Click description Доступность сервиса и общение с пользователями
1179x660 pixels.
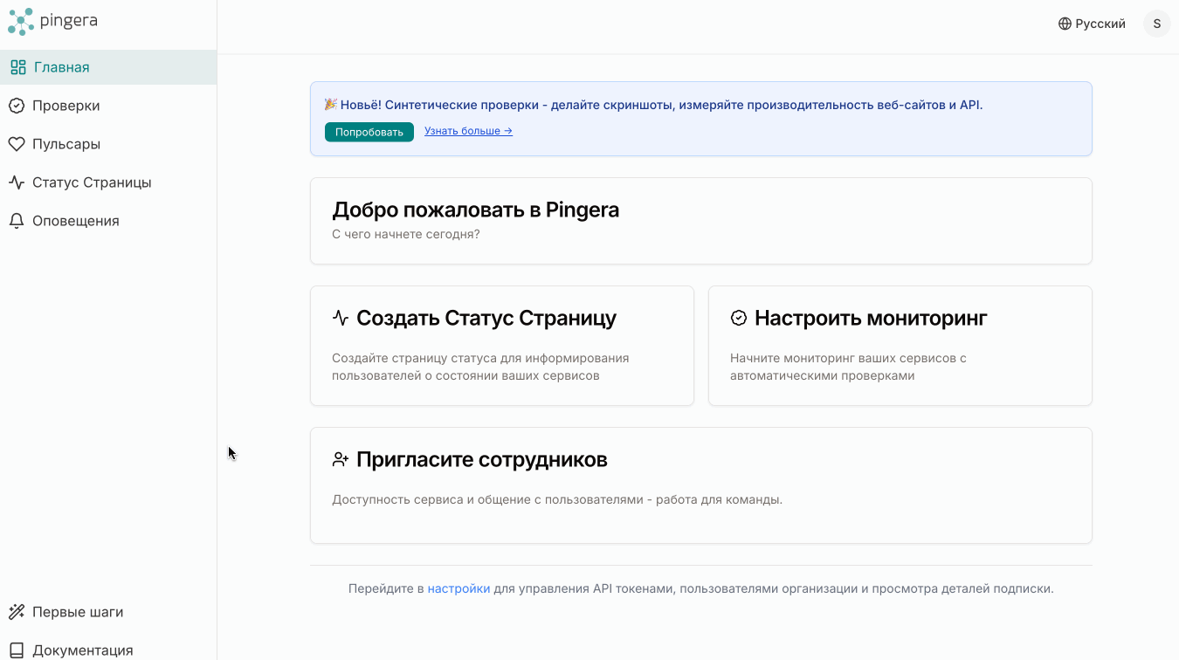pyautogui.click(x=557, y=500)
